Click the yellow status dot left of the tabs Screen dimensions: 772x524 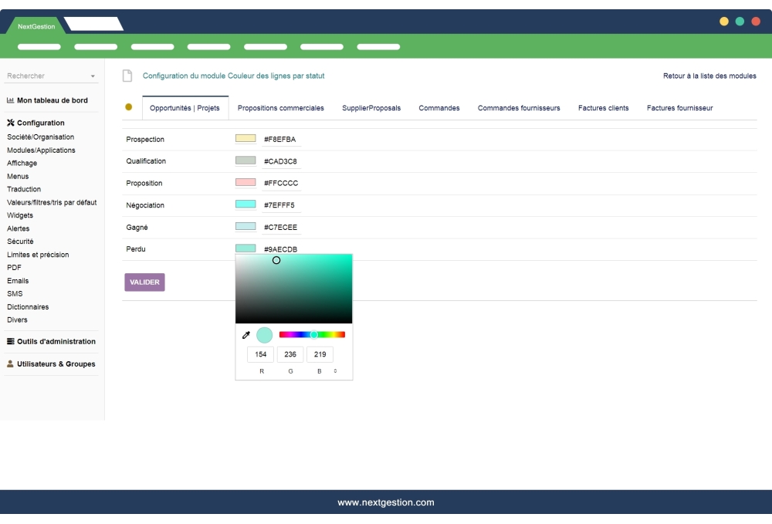coord(128,108)
